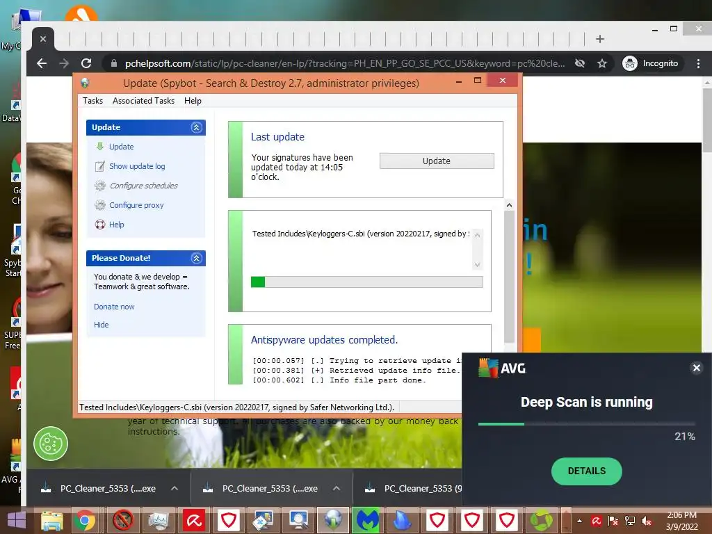712x534 pixels.
Task: Open Chrome's three-dot menu
Action: [x=698, y=63]
